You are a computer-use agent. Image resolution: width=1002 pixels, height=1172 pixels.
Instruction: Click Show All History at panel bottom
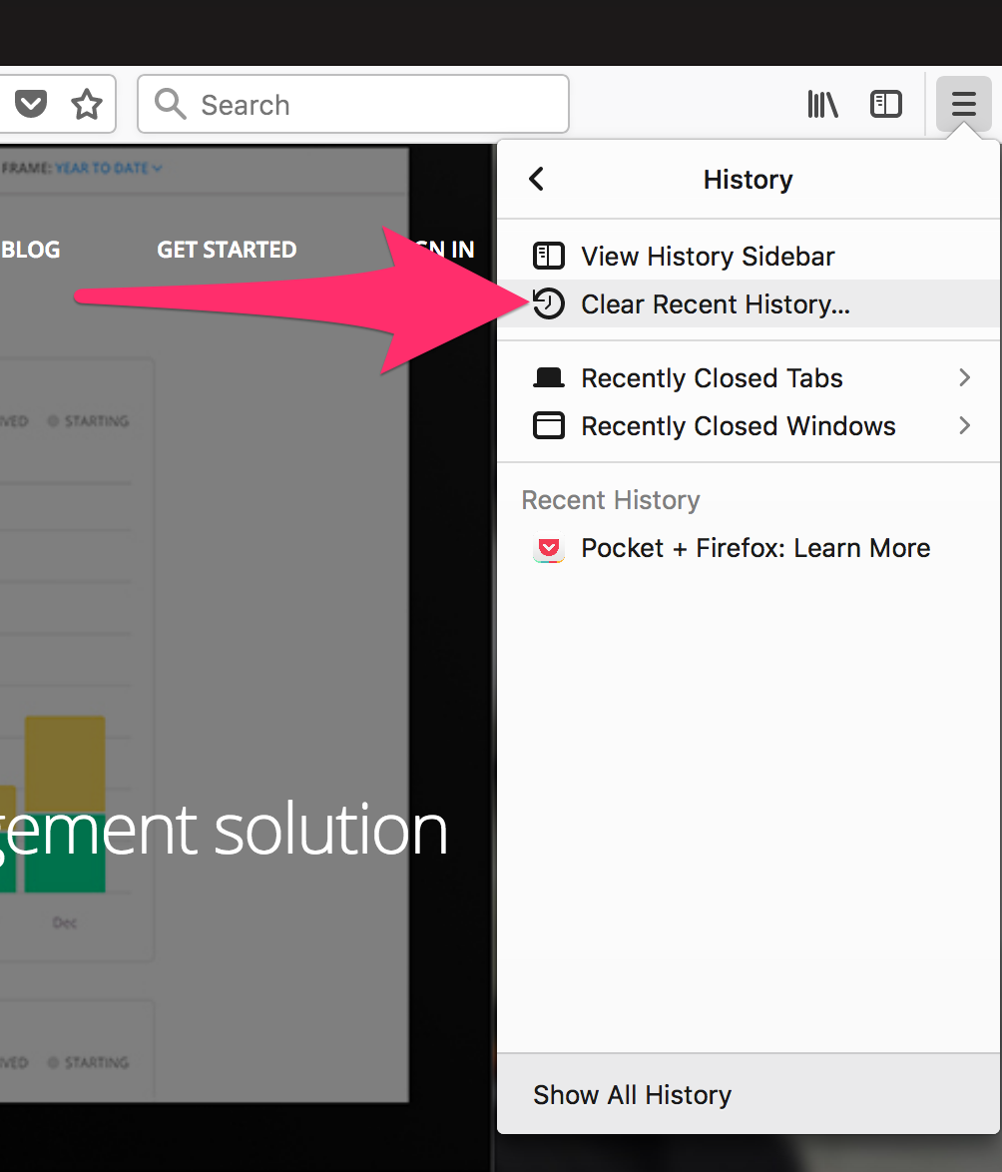pyautogui.click(x=632, y=1095)
